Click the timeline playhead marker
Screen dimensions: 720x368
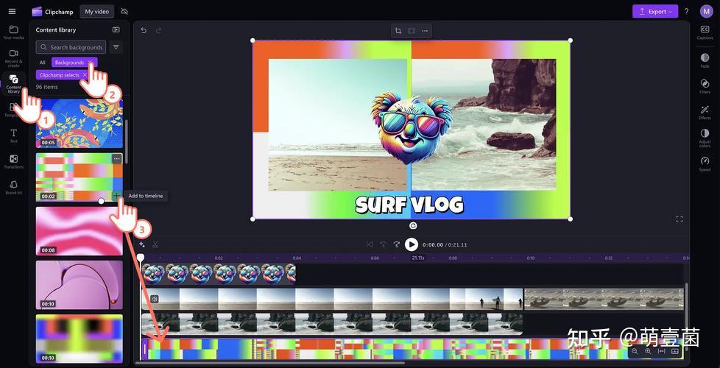click(141, 258)
